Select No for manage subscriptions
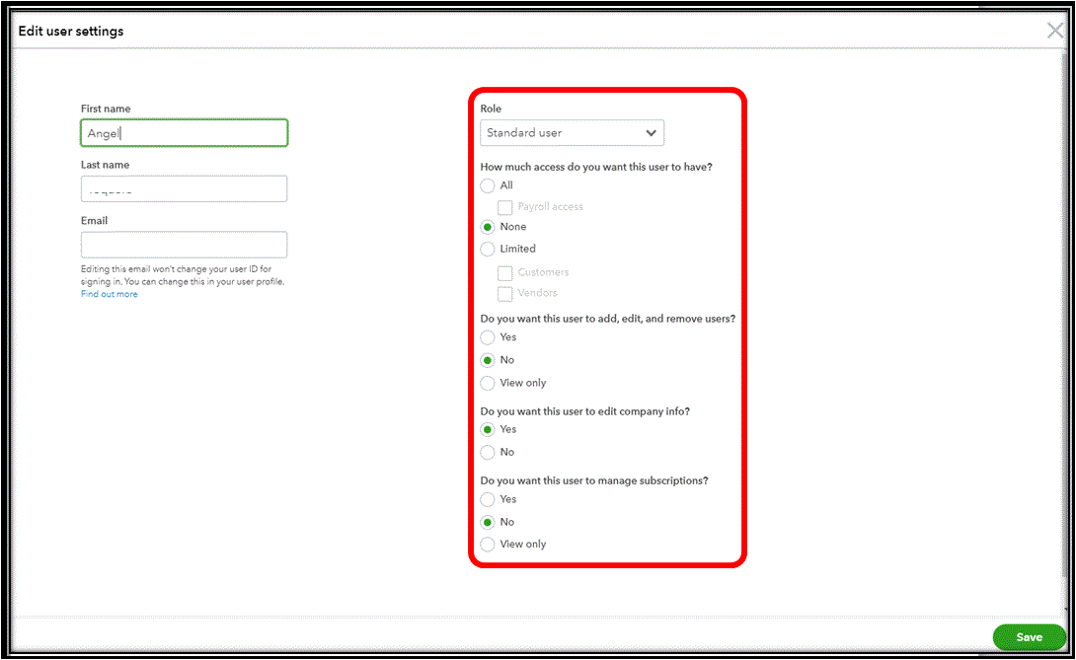1076x660 pixels. pos(488,522)
